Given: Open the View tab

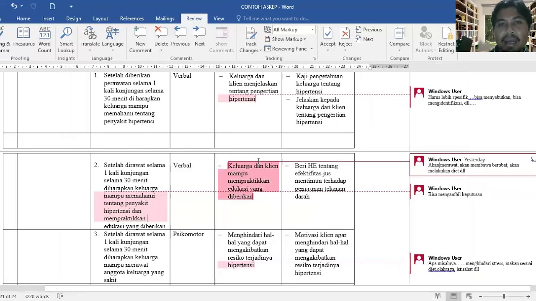Looking at the screenshot, I should [219, 18].
